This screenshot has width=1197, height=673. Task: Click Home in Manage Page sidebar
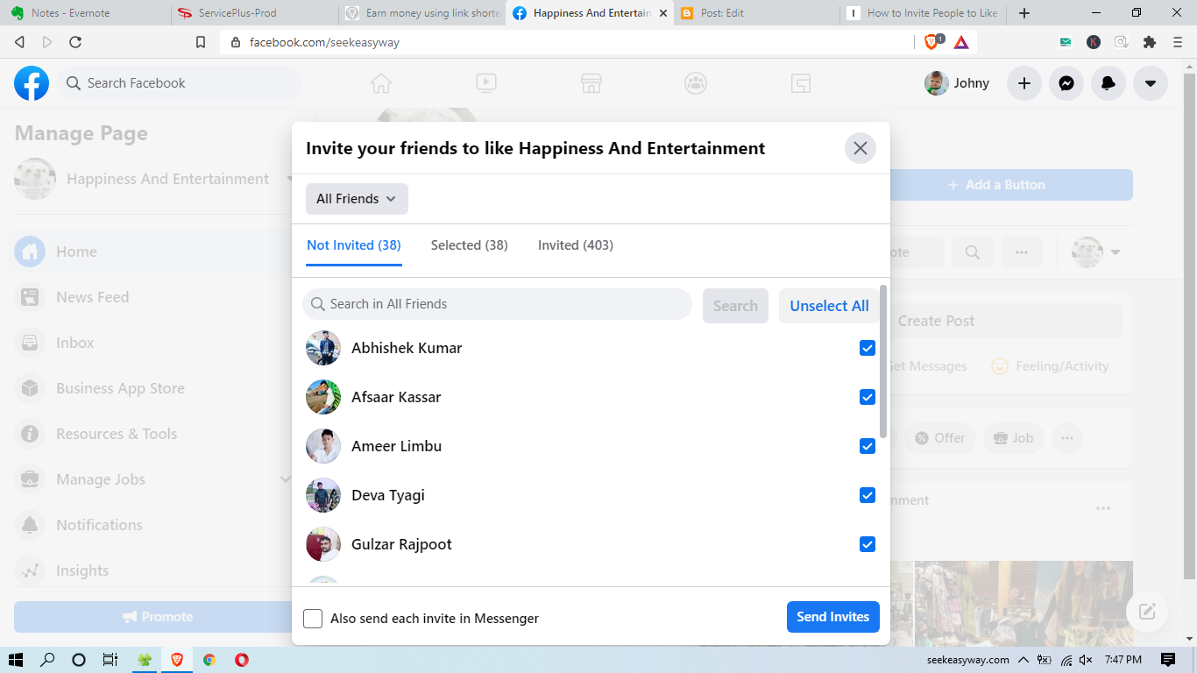pyautogui.click(x=149, y=251)
